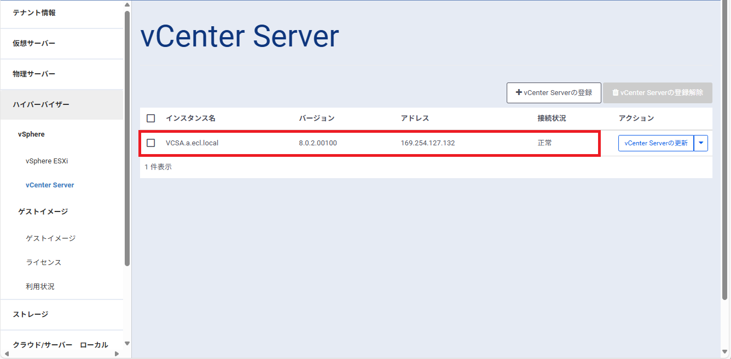Click vCenter Serverの登録解除 button

tap(658, 93)
